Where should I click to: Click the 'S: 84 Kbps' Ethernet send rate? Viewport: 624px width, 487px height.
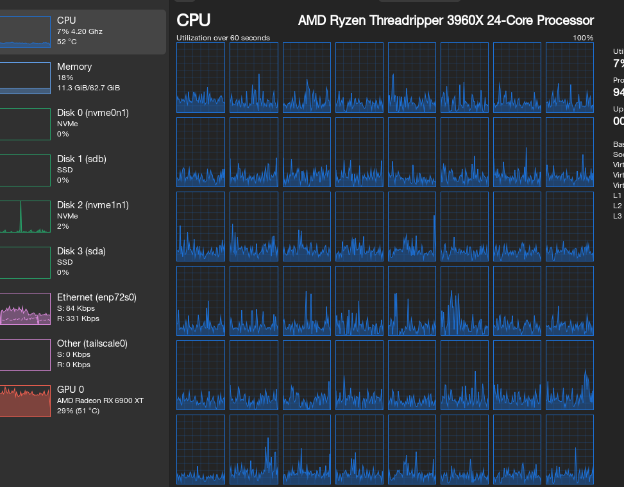tap(76, 308)
